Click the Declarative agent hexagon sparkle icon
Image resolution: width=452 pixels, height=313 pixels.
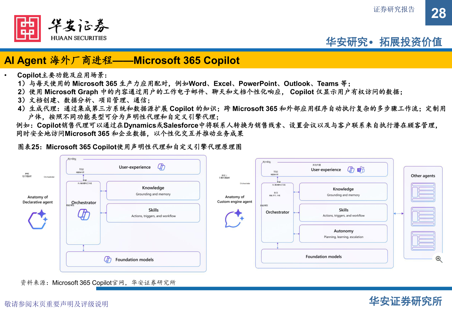pyautogui.click(x=38, y=220)
